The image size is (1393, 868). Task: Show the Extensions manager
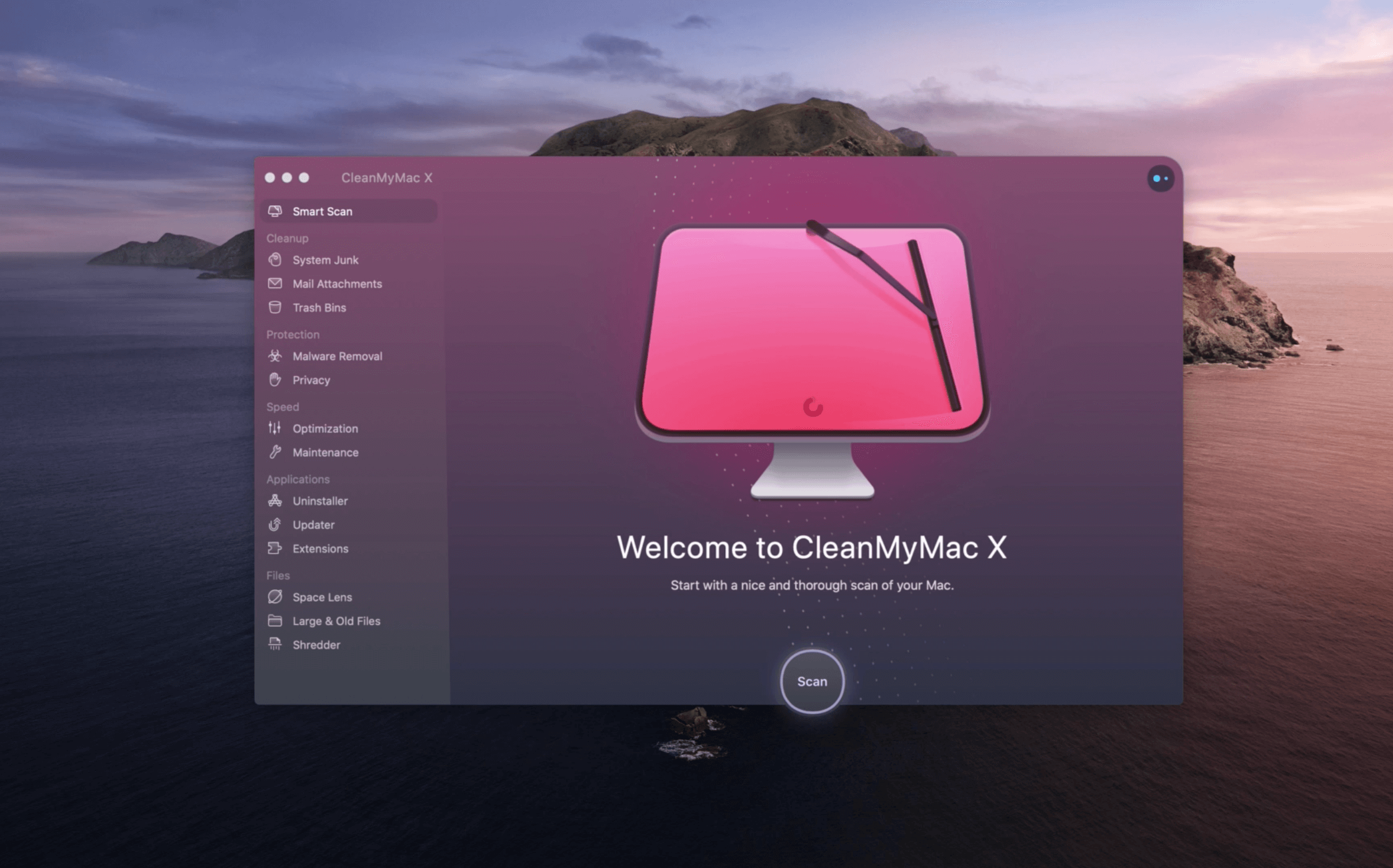coord(349,548)
